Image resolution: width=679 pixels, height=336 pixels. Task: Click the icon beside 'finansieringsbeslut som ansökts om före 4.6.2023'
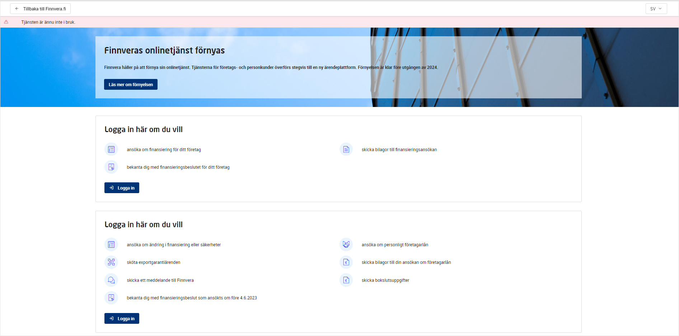[x=111, y=298]
